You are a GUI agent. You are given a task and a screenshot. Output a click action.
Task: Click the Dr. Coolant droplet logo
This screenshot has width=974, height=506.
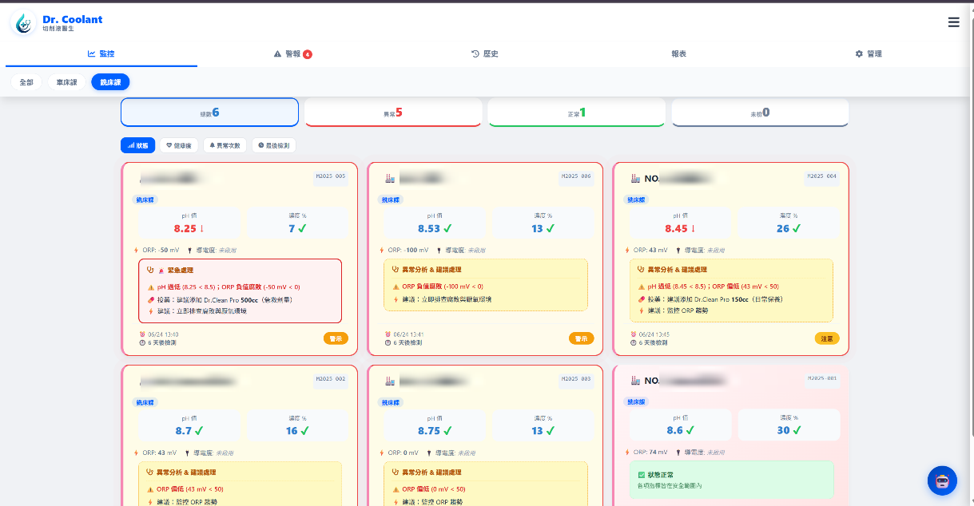(25, 23)
